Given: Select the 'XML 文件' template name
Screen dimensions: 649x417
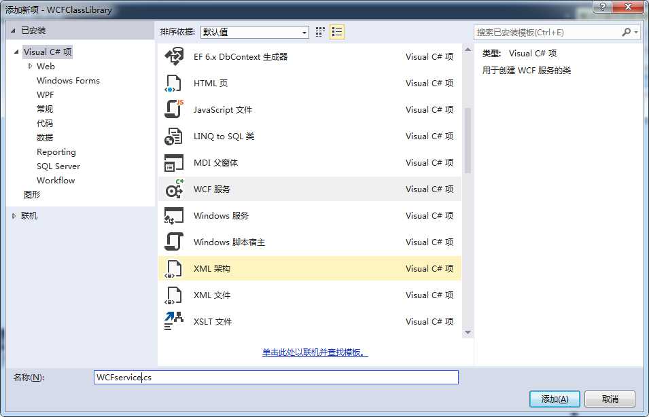Looking at the screenshot, I should [x=212, y=295].
